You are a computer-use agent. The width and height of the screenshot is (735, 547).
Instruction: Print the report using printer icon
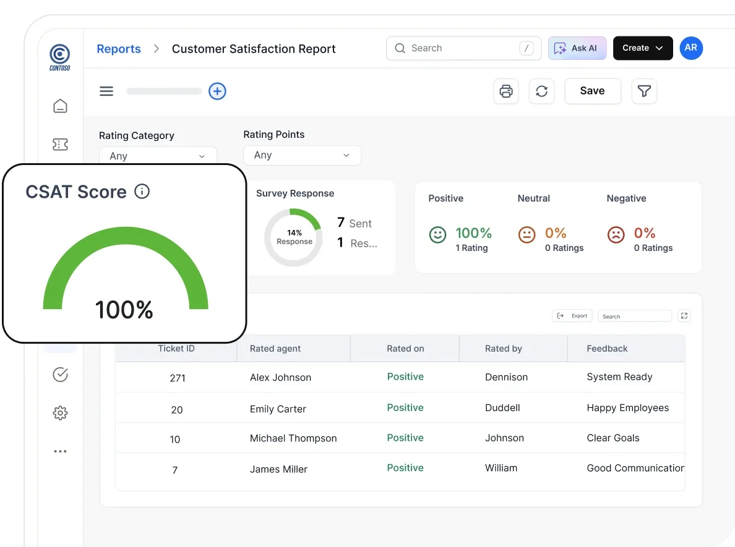pos(506,91)
